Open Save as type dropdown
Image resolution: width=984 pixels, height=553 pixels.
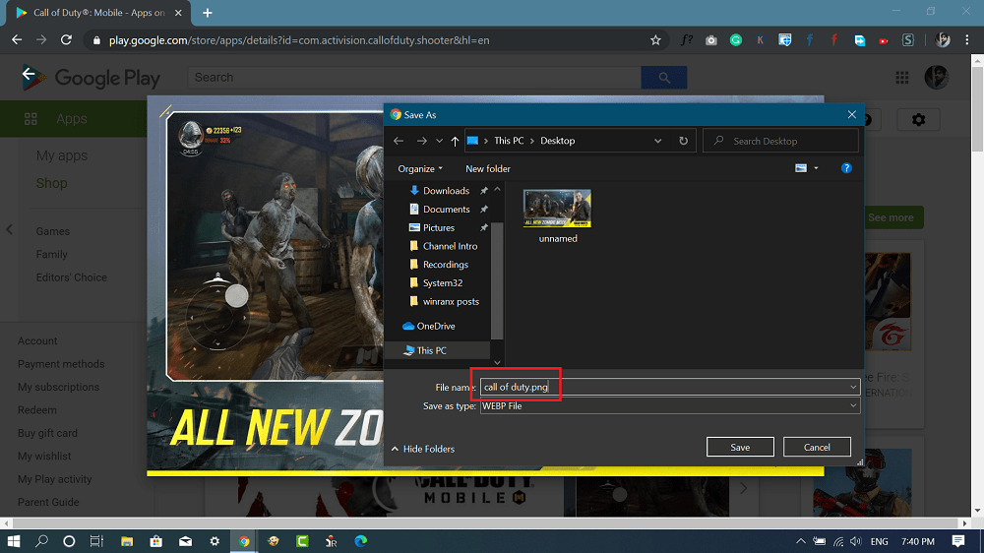click(669, 406)
